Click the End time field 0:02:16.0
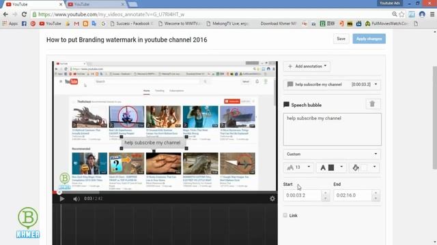Viewport: 437px width, 245px height. 353,195
